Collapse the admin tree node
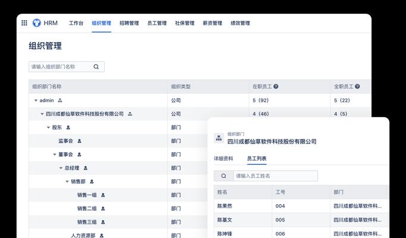Viewport: 406px width, 238px height. (36, 101)
